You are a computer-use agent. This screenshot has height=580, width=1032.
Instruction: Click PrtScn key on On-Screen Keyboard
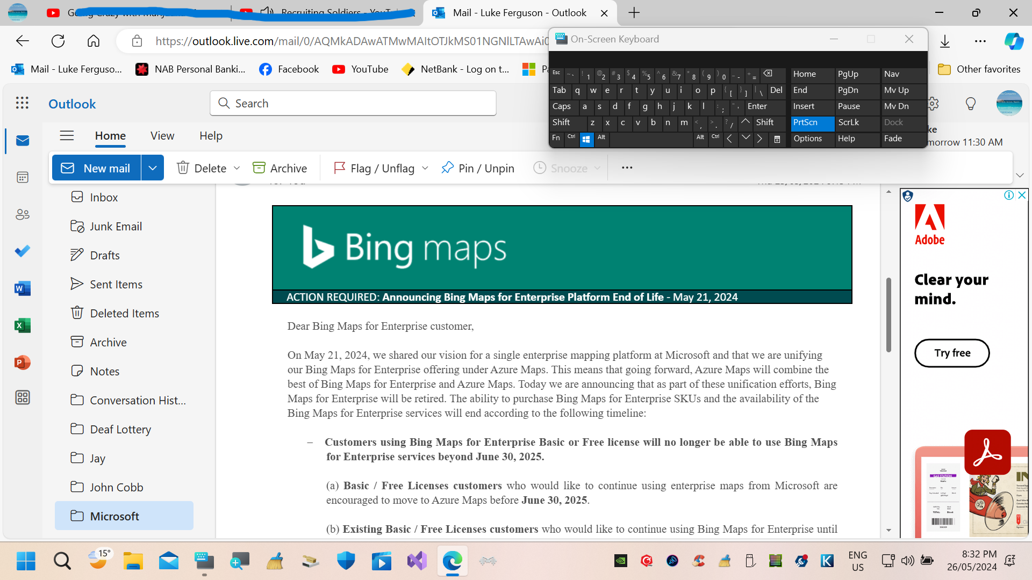[813, 122]
